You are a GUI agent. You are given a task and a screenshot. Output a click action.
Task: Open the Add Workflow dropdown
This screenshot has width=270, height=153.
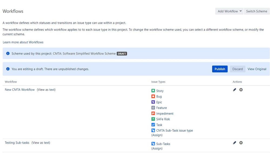click(x=229, y=11)
